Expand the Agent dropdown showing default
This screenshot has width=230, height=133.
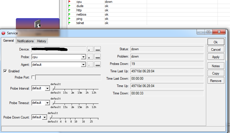[83, 65]
